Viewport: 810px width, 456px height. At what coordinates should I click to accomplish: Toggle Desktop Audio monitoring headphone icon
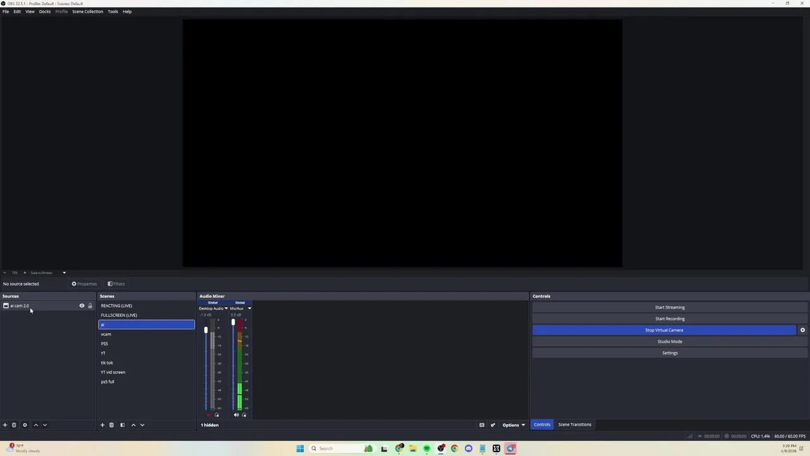[216, 415]
